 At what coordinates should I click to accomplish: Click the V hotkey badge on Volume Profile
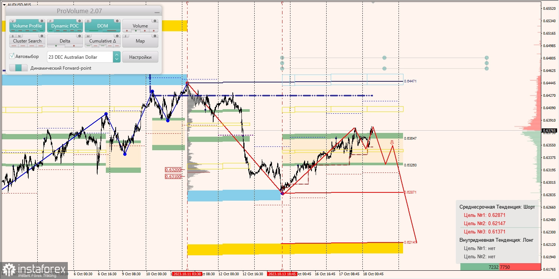pyautogui.click(x=13, y=21)
